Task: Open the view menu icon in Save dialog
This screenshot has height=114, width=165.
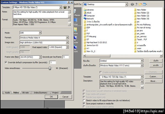Action: click(x=145, y=4)
